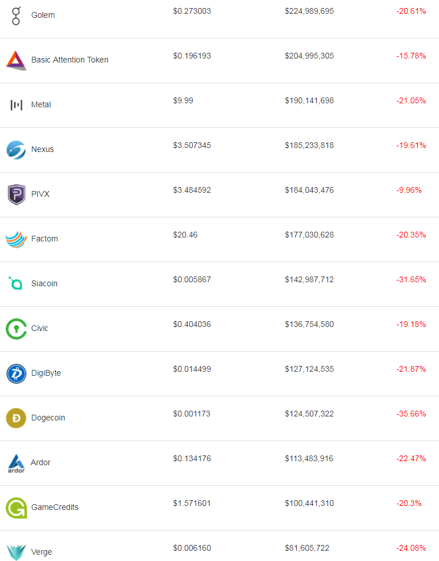The image size is (439, 561).
Task: Open the Dogecoin gold coin icon
Action: [16, 418]
